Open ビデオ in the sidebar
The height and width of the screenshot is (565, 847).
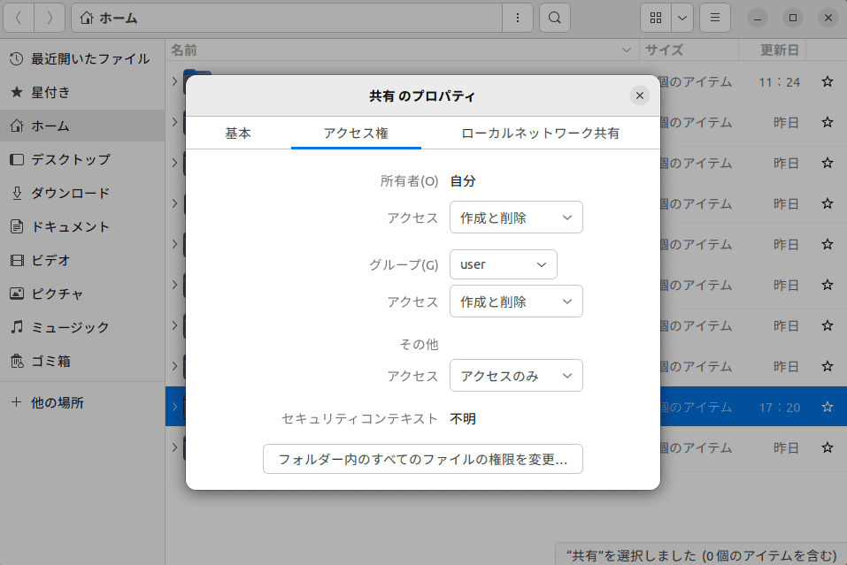pos(82,260)
